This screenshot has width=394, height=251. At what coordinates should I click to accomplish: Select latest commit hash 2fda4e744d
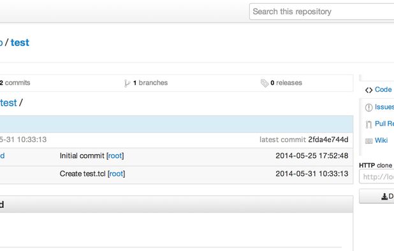pyautogui.click(x=328, y=140)
